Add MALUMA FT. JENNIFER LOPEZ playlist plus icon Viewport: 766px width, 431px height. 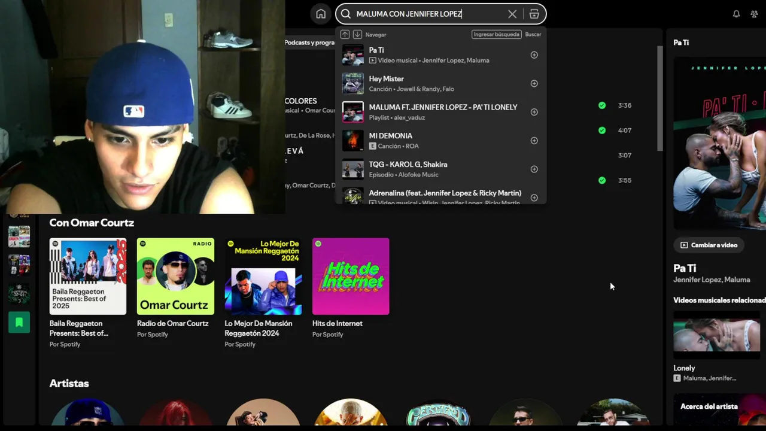[534, 112]
